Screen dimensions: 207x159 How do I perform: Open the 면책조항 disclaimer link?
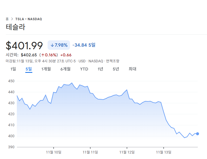[113, 61]
